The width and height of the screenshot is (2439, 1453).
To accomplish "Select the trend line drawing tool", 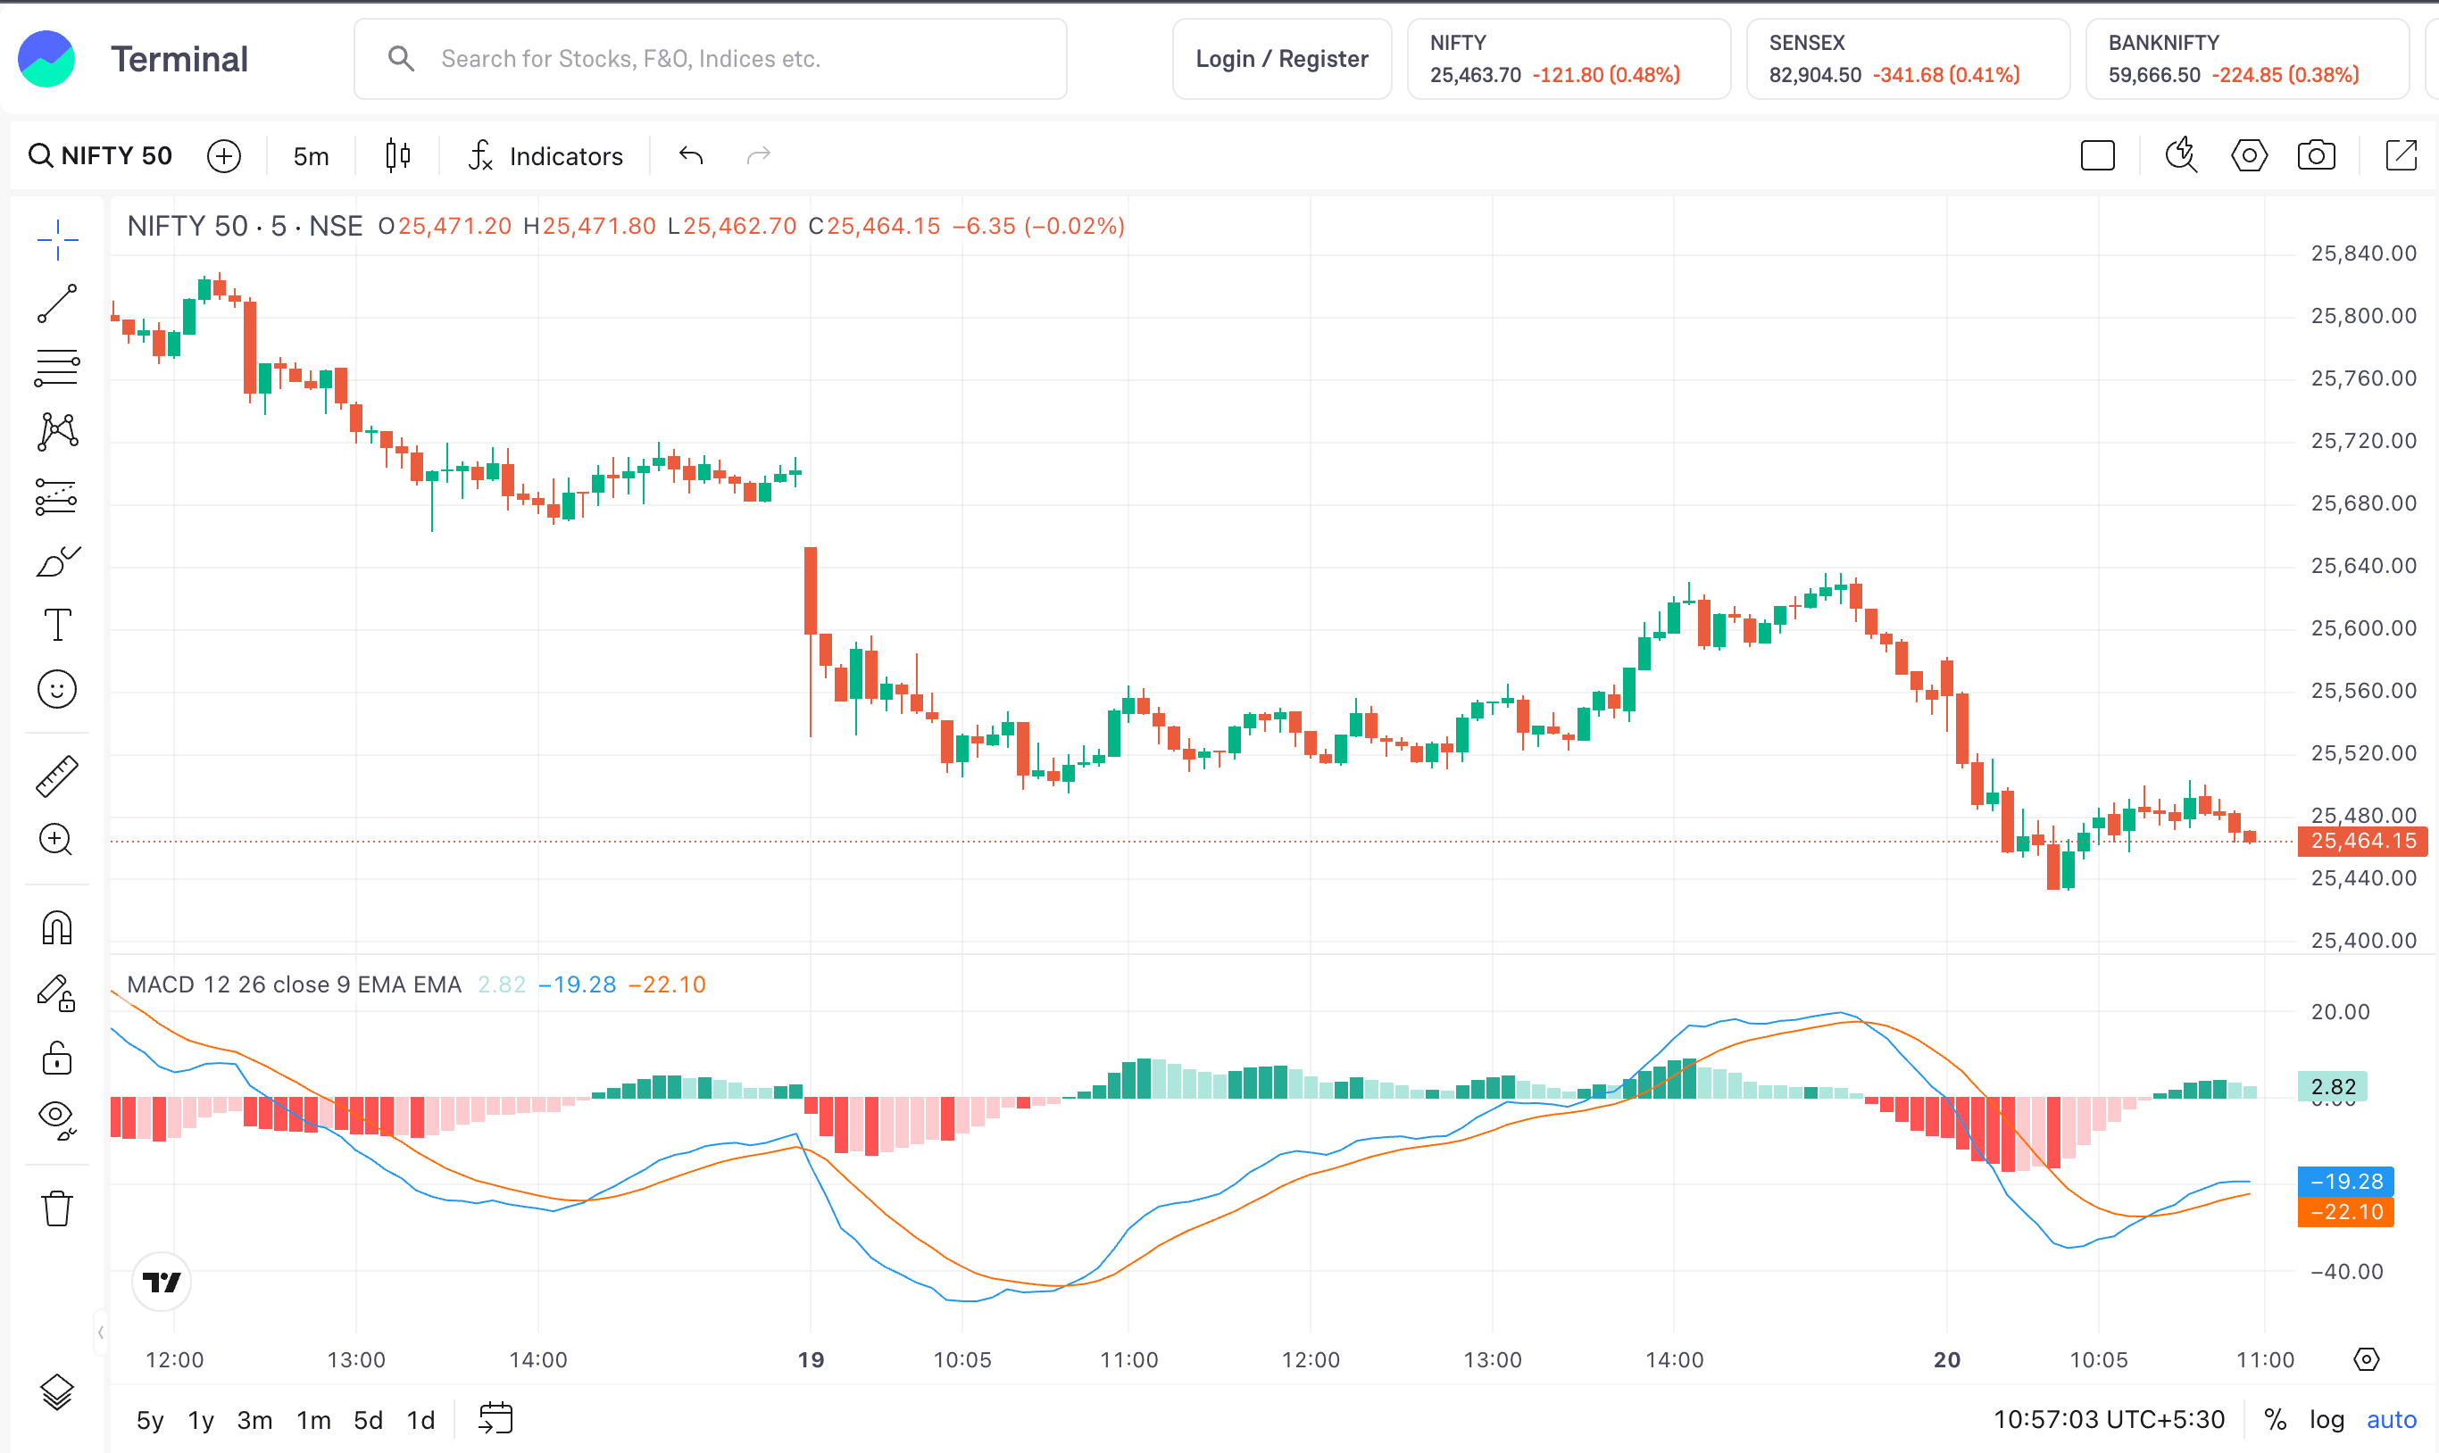I will [57, 303].
